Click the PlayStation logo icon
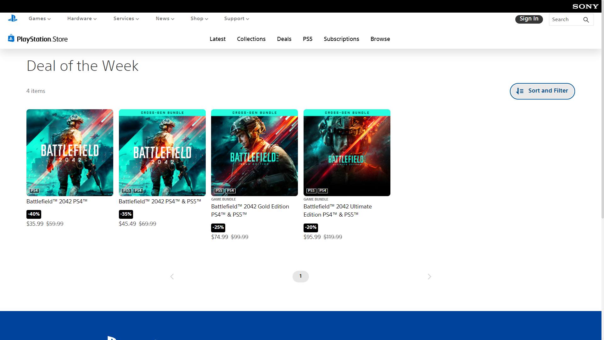This screenshot has height=340, width=604. pyautogui.click(x=13, y=19)
